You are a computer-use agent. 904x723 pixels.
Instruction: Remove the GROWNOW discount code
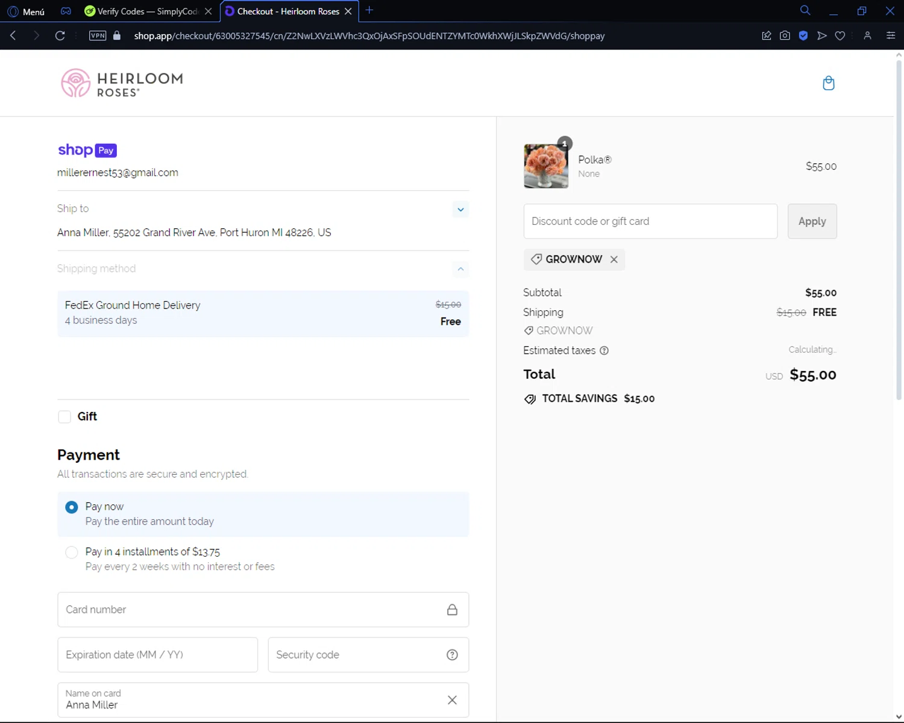[614, 260]
